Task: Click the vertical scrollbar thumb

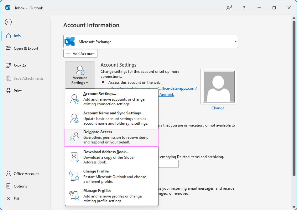Action: pos(294,98)
